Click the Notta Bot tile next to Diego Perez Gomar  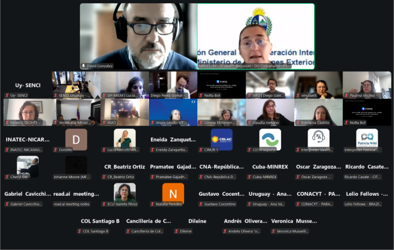222,85
